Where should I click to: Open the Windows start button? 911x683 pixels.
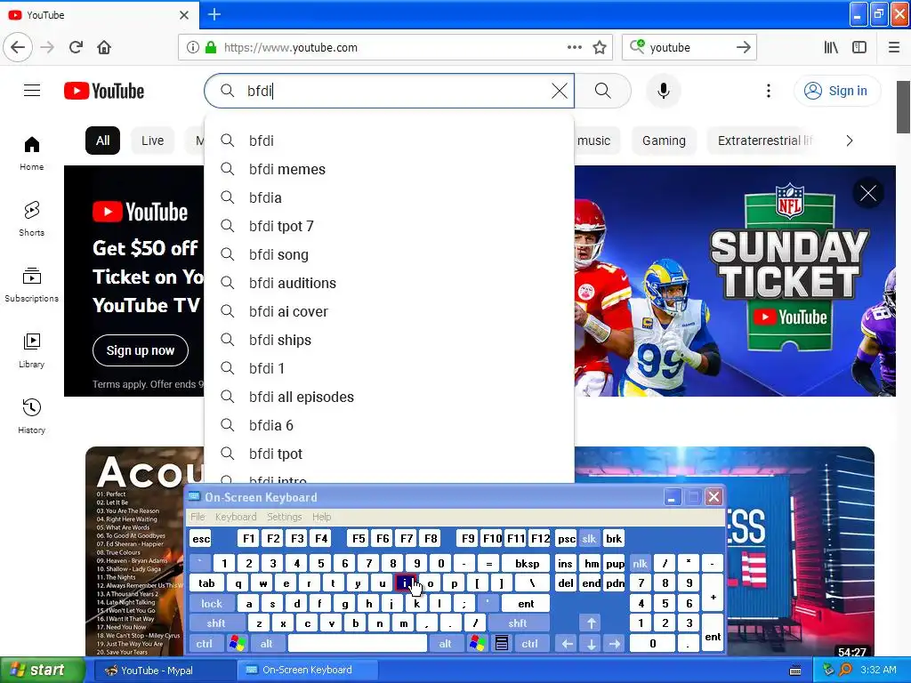(42, 670)
